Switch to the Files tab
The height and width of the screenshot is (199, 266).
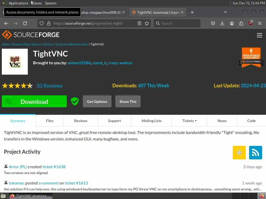pyautogui.click(x=50, y=121)
